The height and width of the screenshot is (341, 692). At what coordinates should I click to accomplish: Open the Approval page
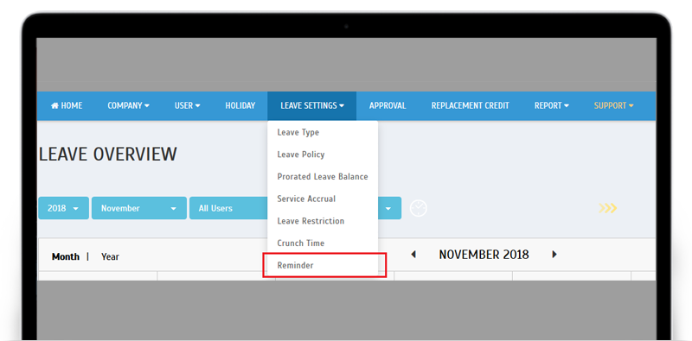point(388,105)
